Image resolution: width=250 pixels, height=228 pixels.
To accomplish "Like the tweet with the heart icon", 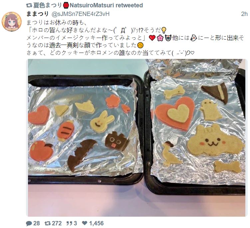I will (85, 223).
